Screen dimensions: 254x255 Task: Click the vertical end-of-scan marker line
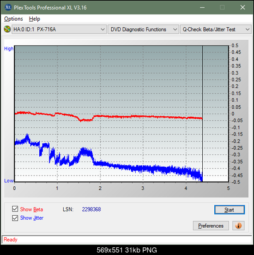click(203, 114)
